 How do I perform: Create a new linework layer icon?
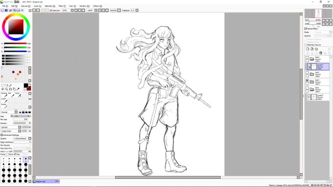tap(312, 49)
